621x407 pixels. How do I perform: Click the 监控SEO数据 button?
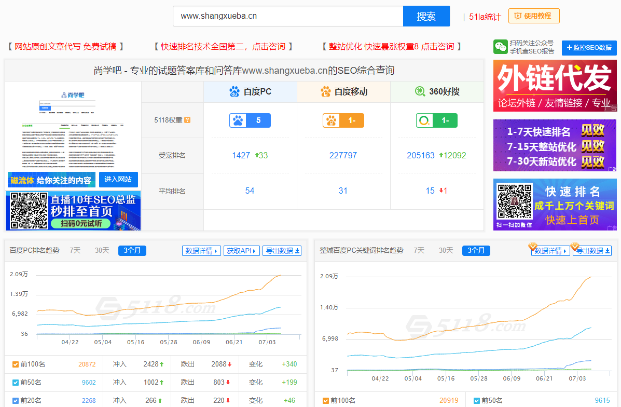pyautogui.click(x=589, y=48)
